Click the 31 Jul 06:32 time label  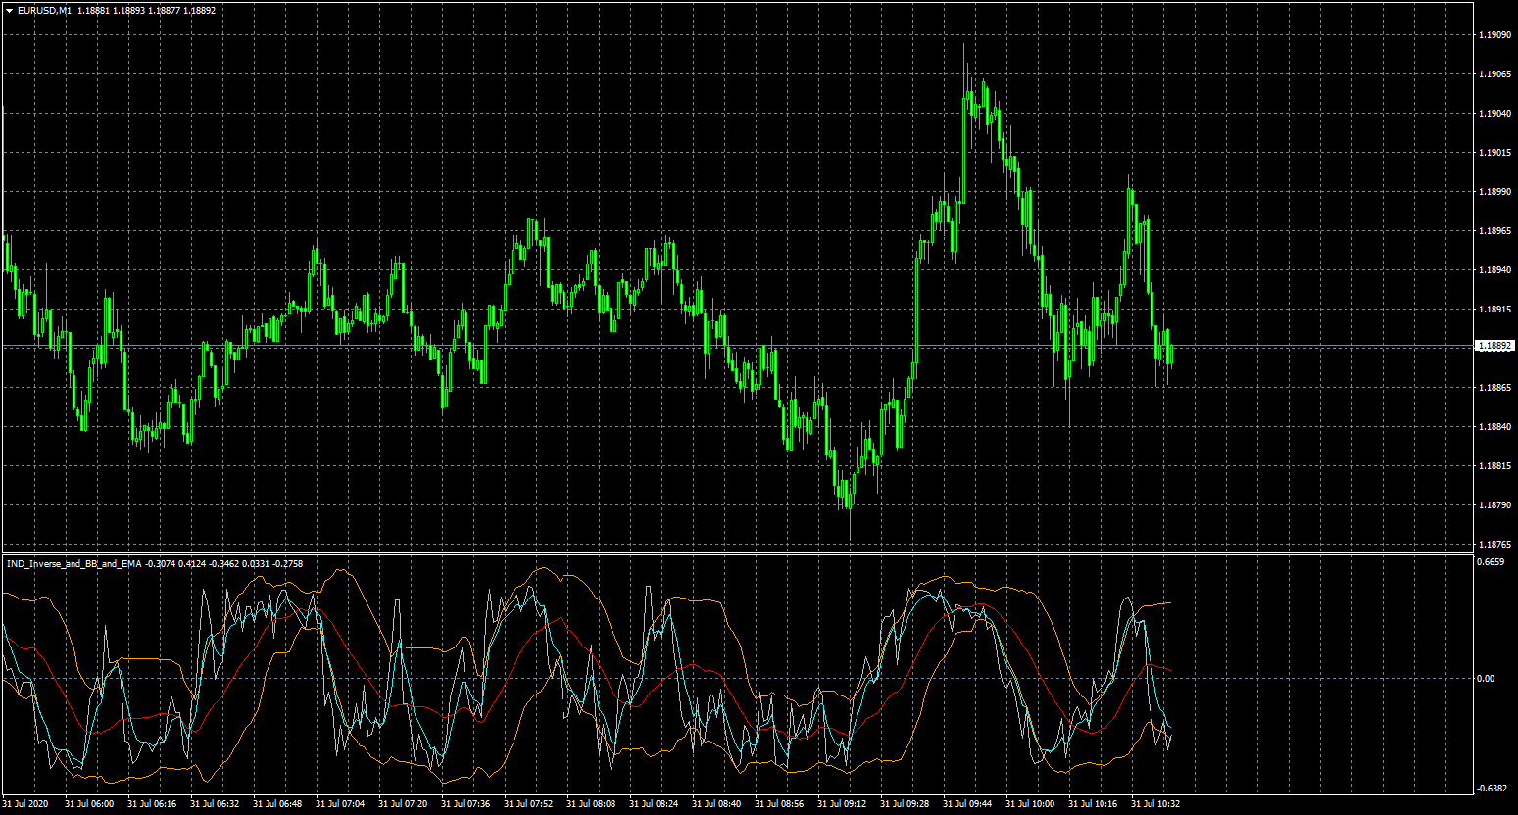[215, 804]
